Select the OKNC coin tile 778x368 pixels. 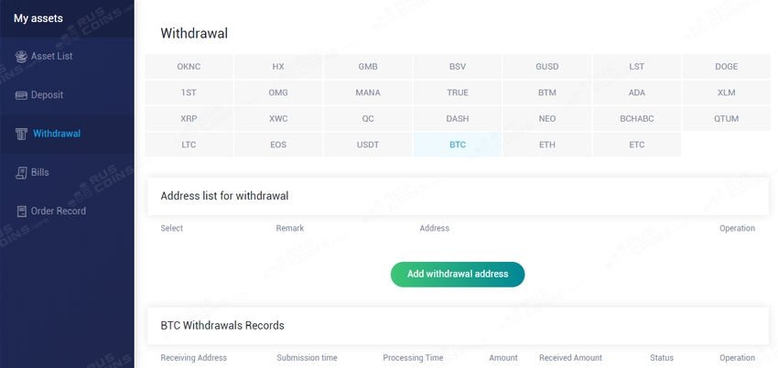click(189, 67)
